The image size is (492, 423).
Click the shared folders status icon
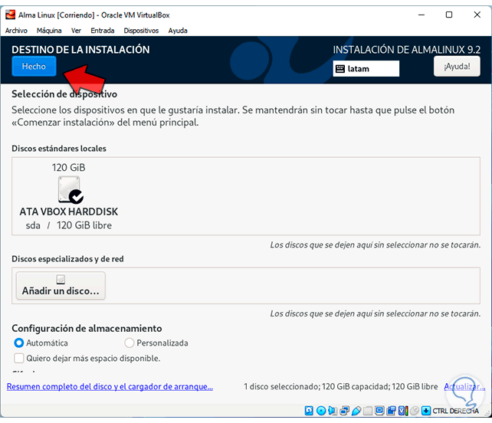[x=368, y=411]
